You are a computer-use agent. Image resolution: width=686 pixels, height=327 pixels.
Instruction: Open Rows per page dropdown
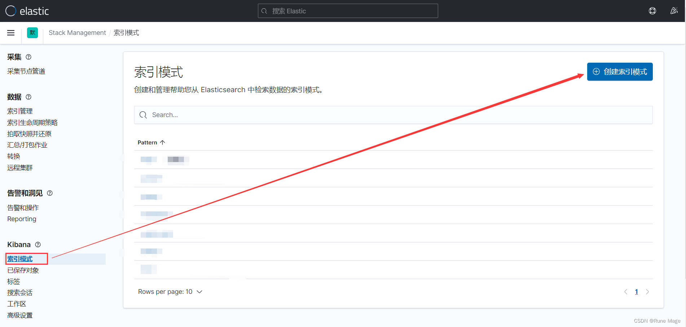(x=170, y=292)
